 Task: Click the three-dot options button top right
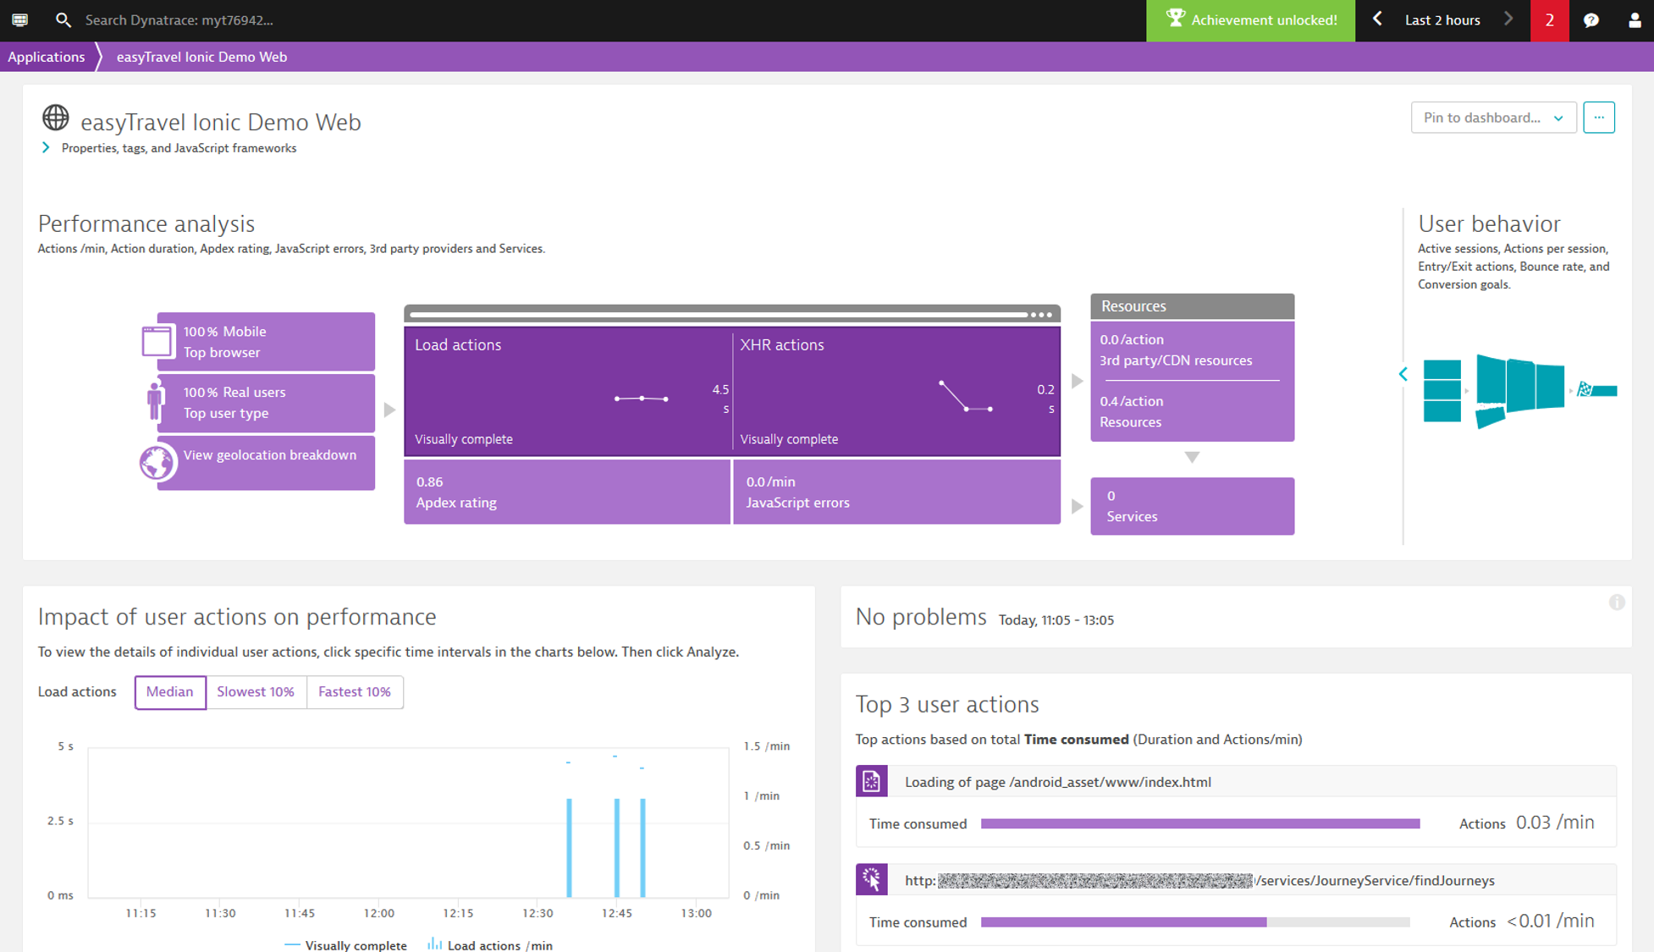pos(1597,117)
